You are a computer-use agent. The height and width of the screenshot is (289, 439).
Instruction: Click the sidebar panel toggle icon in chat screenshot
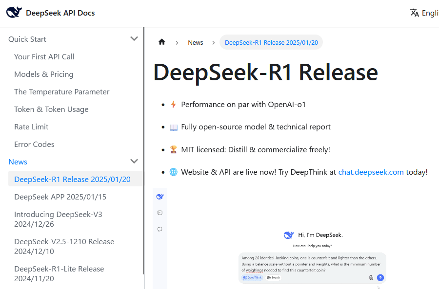coord(160,213)
